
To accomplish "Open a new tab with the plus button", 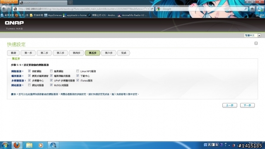I will 70,3.
